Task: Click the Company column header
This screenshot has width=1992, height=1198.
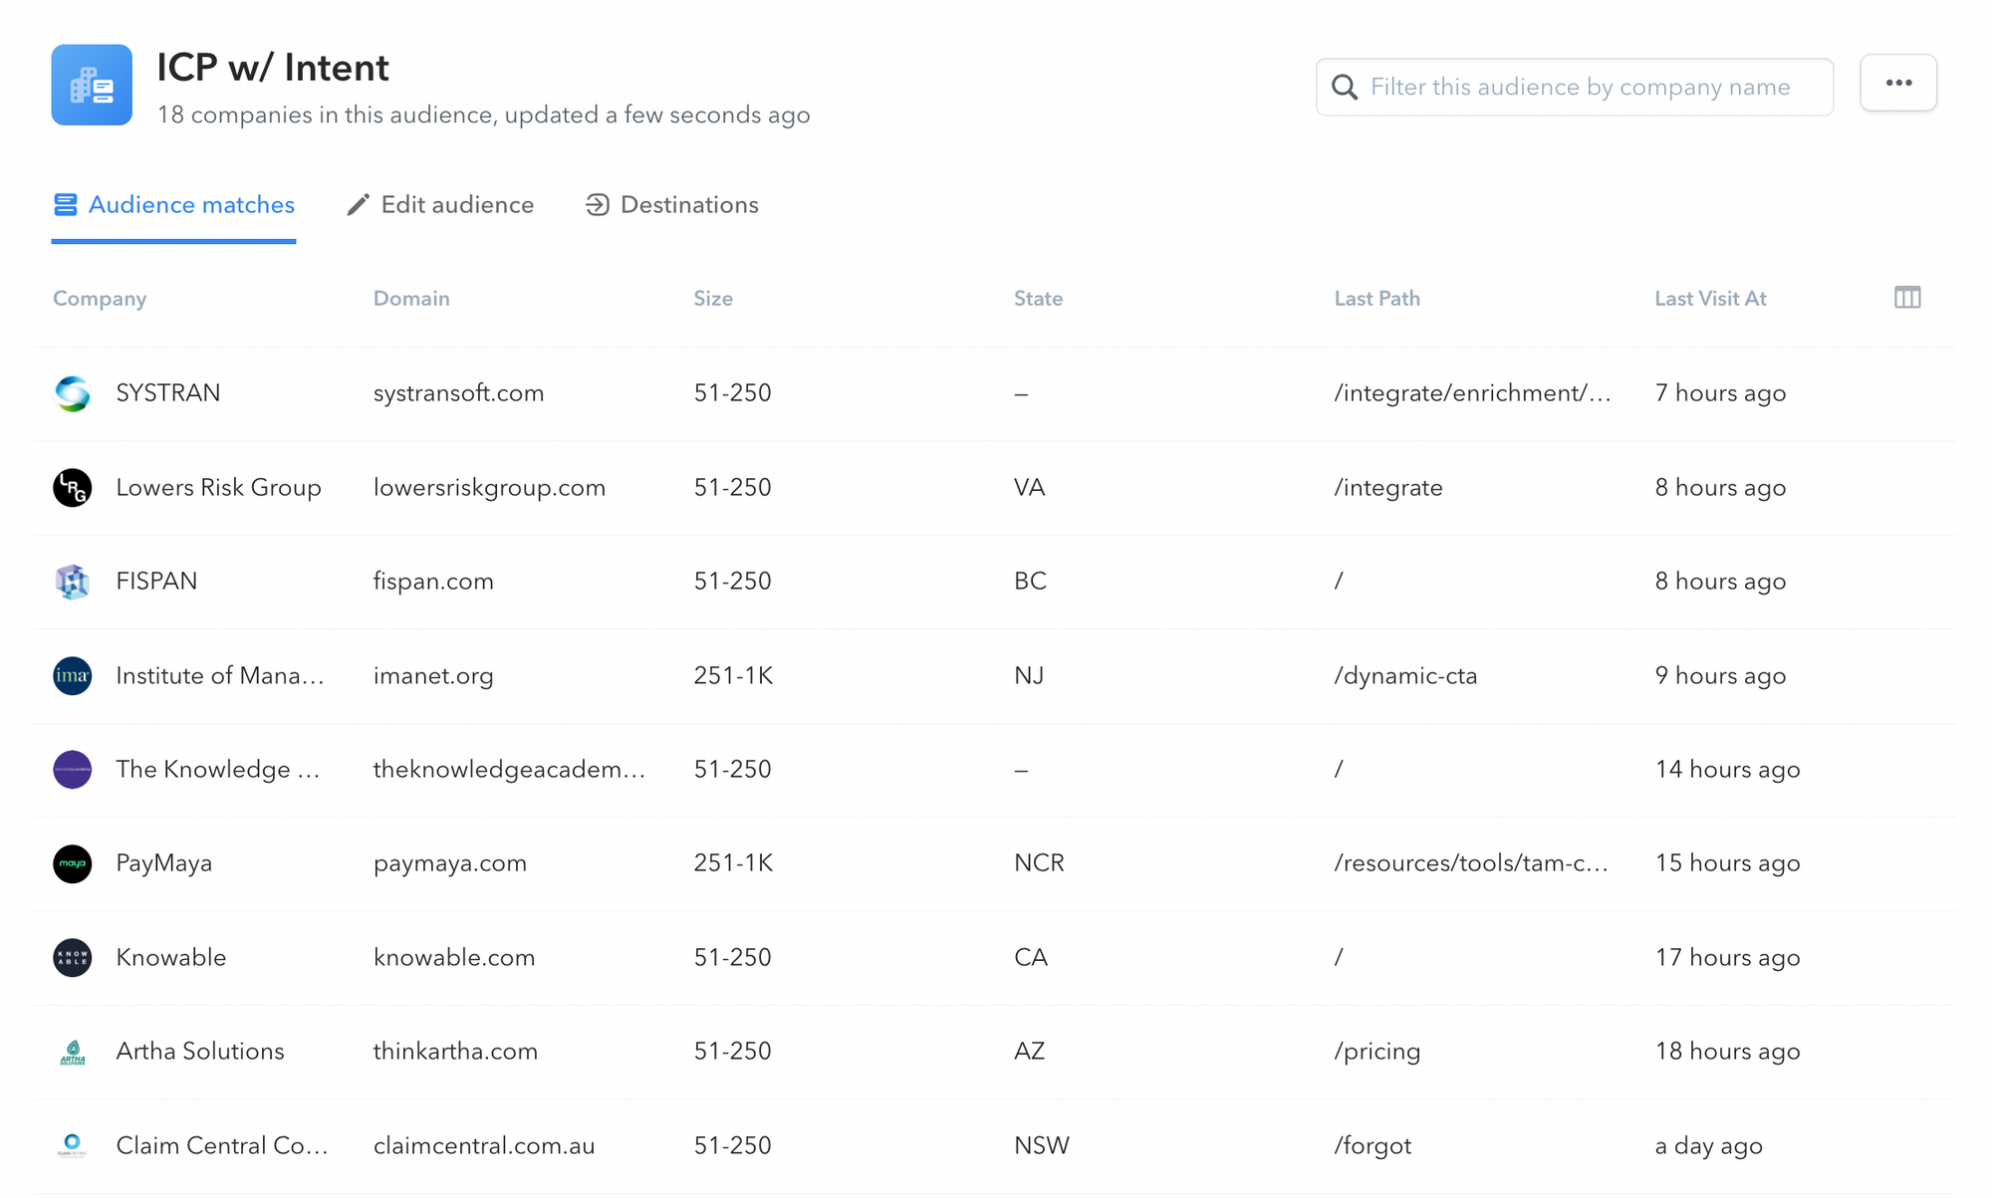Action: tap(100, 299)
